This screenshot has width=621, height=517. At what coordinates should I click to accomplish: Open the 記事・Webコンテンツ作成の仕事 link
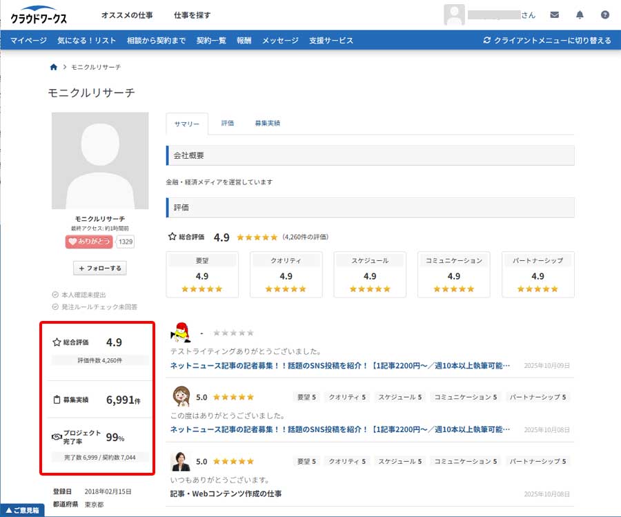226,494
